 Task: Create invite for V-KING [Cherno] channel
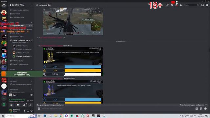(x=29, y=40)
